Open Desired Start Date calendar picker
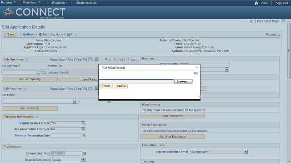This screenshot has height=164, width=291. tap(85, 154)
